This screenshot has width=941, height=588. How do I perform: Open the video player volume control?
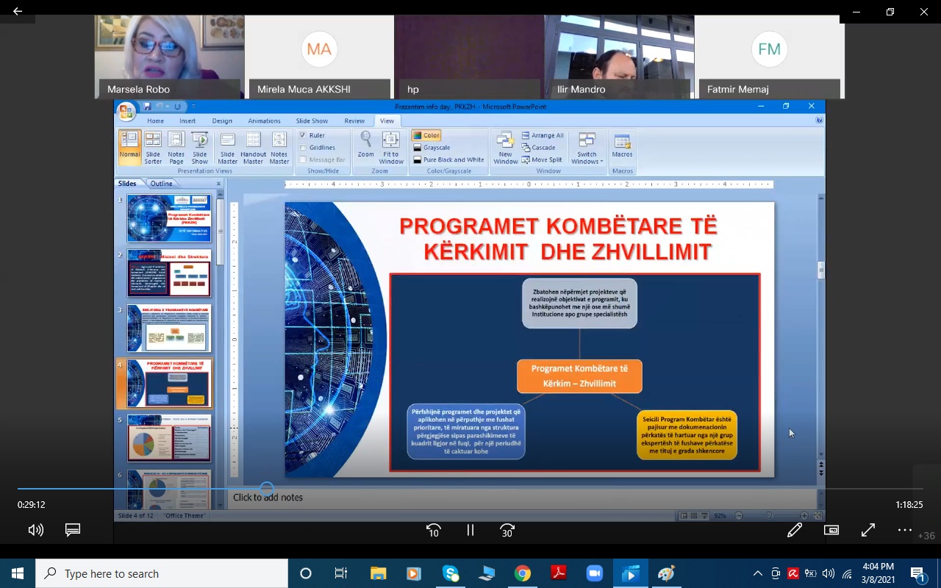coord(36,530)
